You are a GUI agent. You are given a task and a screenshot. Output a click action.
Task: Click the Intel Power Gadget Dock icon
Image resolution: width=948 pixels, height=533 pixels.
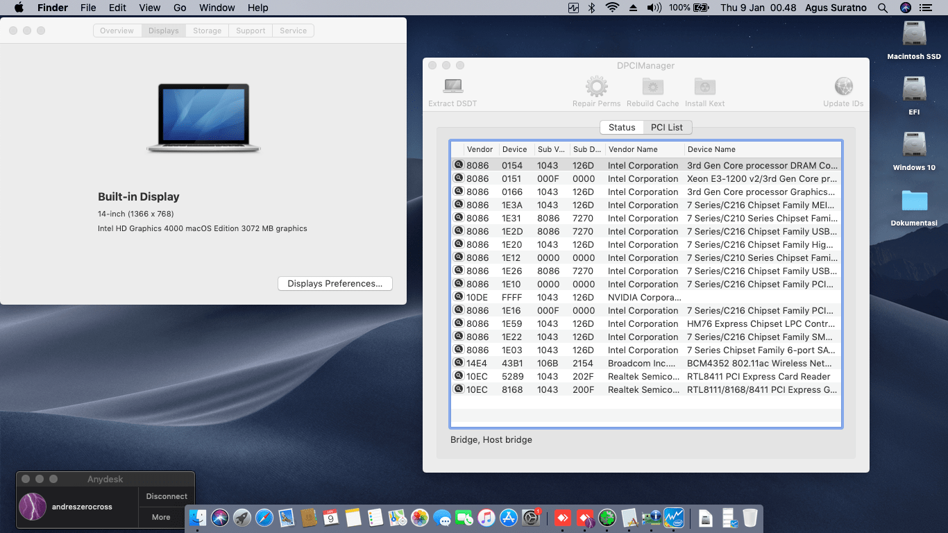point(674,518)
